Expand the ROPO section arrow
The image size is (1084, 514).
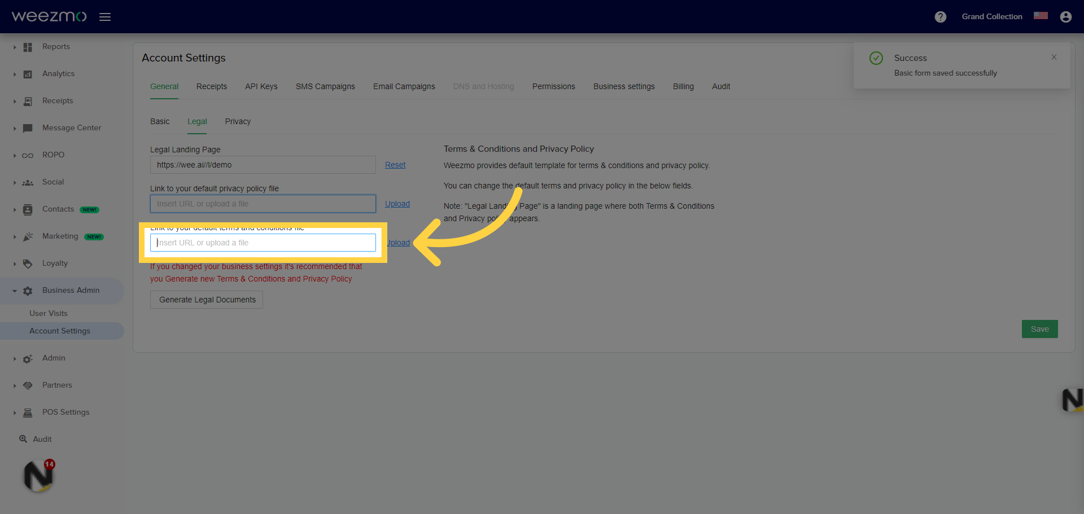(15, 156)
